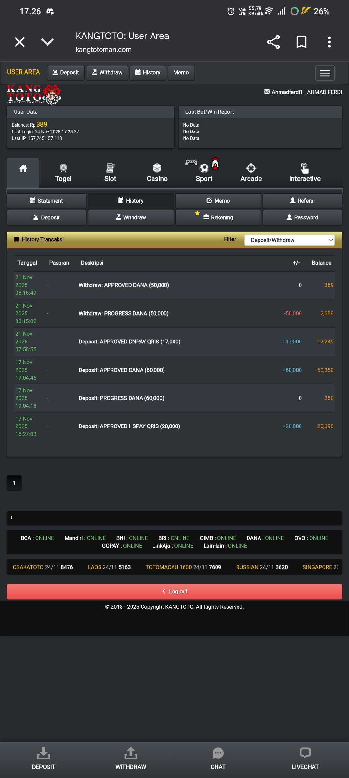Open the three-dot browser menu
349x778 pixels.
(x=329, y=42)
